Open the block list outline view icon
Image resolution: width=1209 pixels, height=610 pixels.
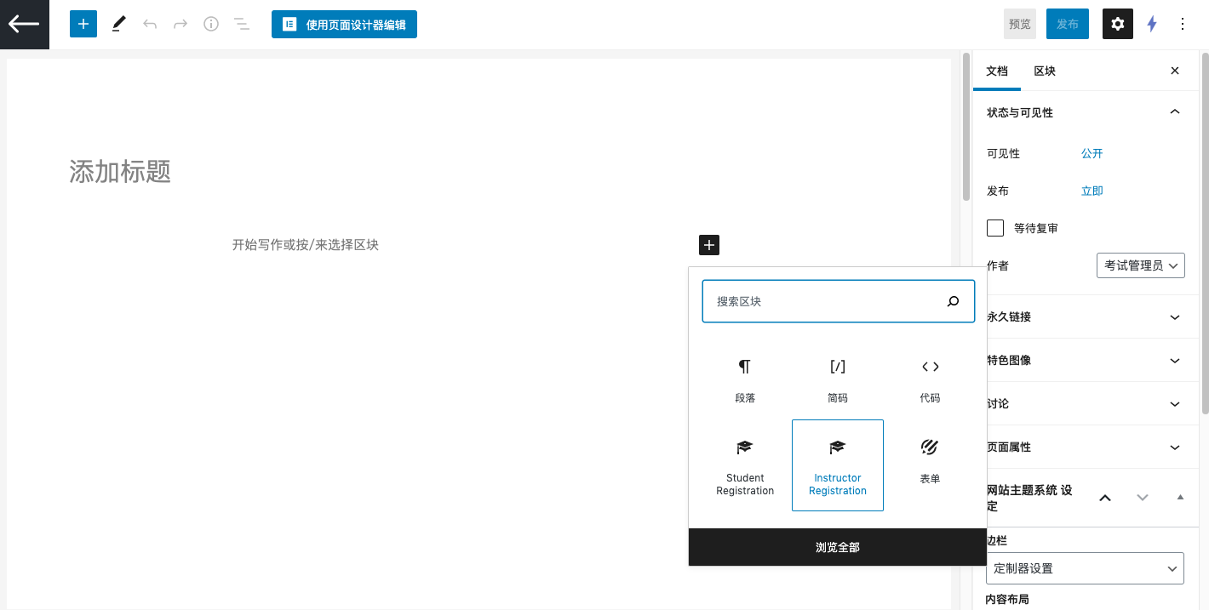pos(242,24)
